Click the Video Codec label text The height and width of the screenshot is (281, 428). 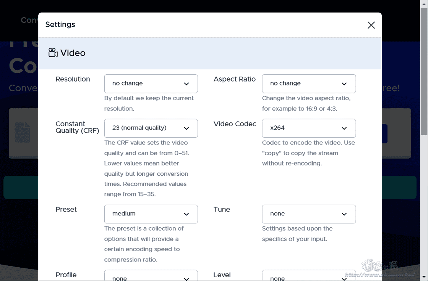(x=235, y=124)
